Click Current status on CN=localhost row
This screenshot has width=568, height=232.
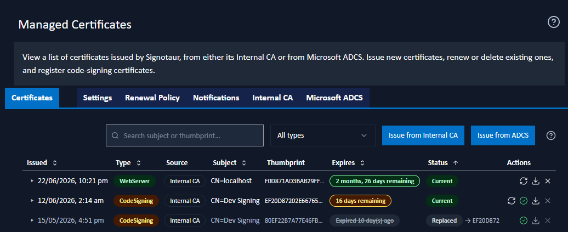(x=442, y=181)
